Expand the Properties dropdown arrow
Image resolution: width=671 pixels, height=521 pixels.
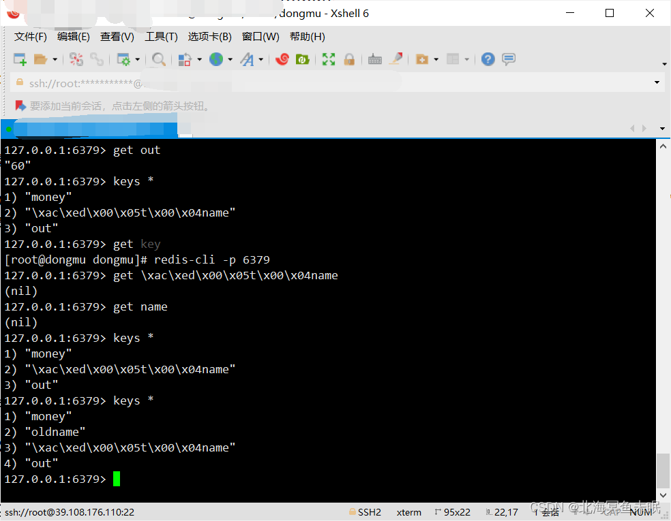(137, 59)
